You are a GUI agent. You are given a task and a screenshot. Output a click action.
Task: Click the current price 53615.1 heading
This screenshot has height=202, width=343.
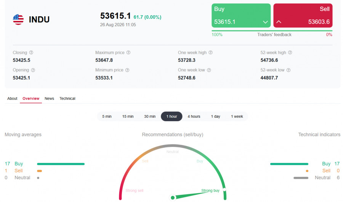115,16
